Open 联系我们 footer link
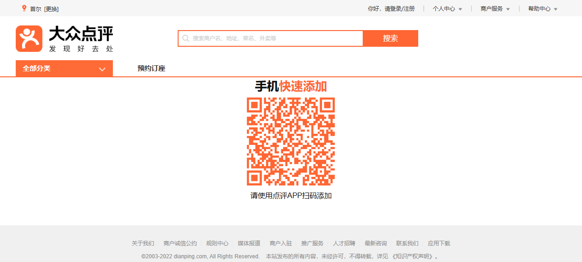The image size is (582, 262). [x=407, y=243]
